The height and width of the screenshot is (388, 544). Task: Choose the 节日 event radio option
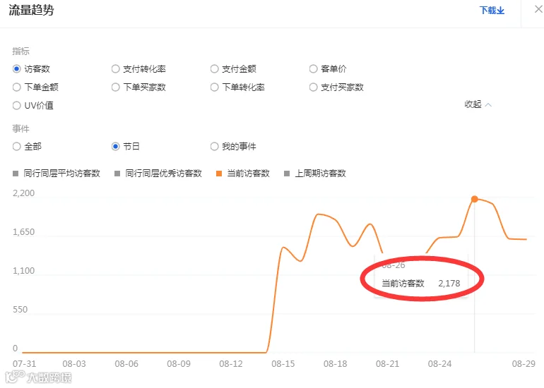pyautogui.click(x=116, y=146)
